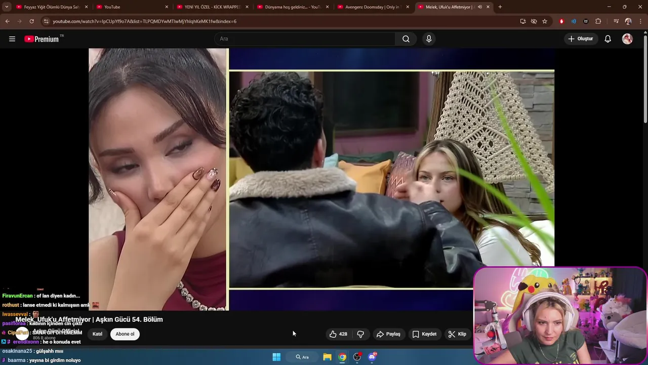
Task: Open the red hand adblock extension
Action: (561, 21)
